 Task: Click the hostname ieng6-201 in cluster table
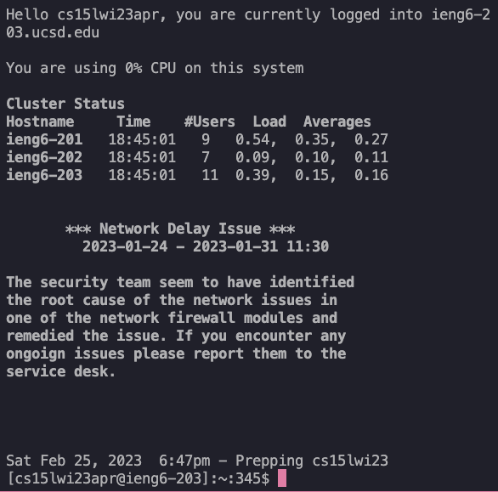[x=44, y=139]
